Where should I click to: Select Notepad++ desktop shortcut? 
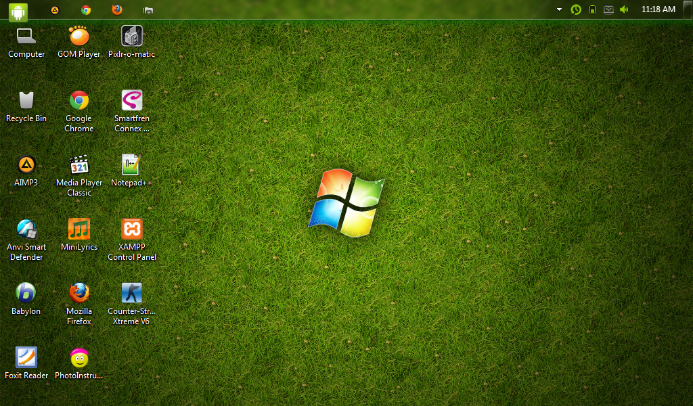coord(132,171)
